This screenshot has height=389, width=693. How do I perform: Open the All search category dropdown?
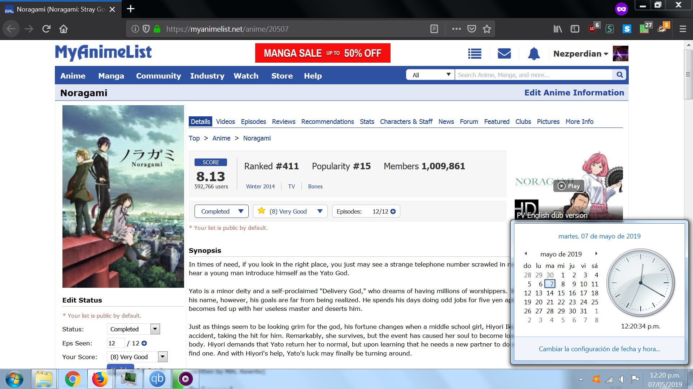click(431, 75)
